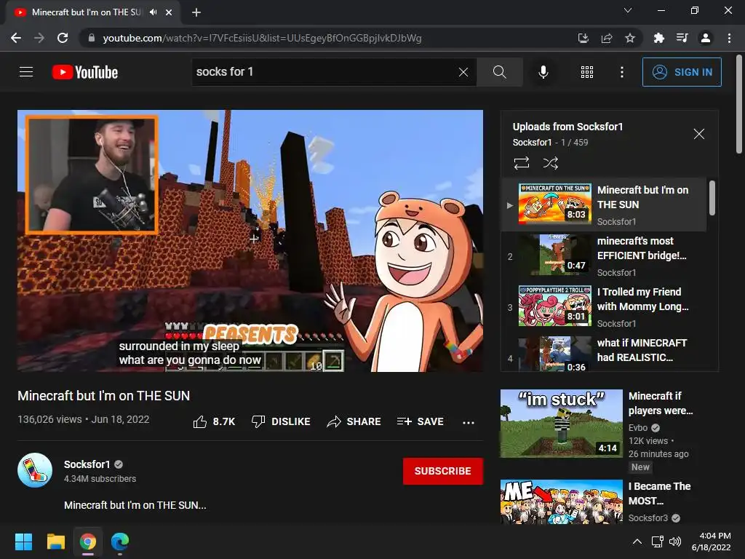
Task: Open the Socksfor1 channel name link
Action: pyautogui.click(x=87, y=464)
